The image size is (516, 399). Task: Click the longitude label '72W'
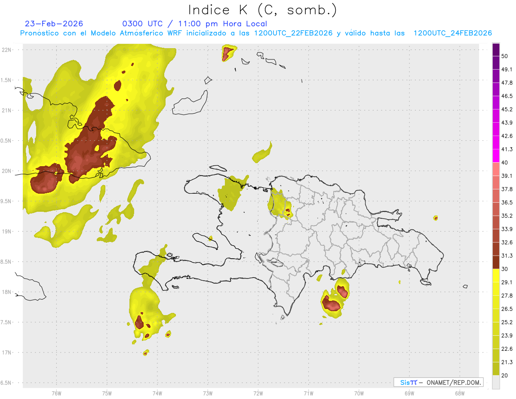click(258, 393)
